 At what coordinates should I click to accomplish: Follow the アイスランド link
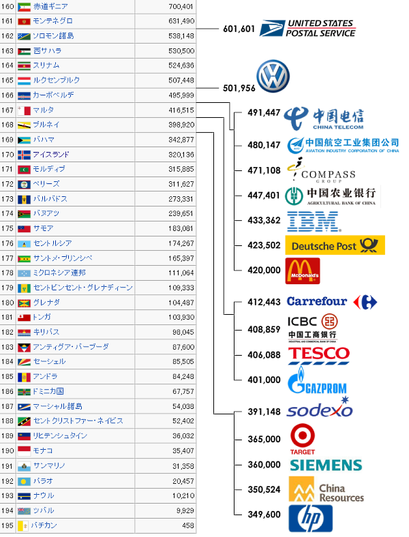click(x=51, y=155)
